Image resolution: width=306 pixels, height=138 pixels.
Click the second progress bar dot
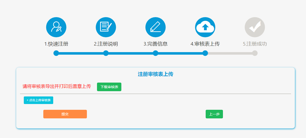106,53
